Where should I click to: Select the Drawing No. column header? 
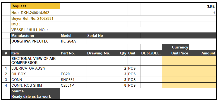(x=100, y=53)
